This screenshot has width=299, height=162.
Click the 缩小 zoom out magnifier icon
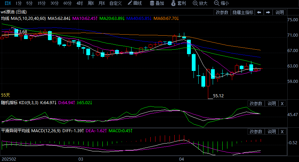click(x=216, y=3)
